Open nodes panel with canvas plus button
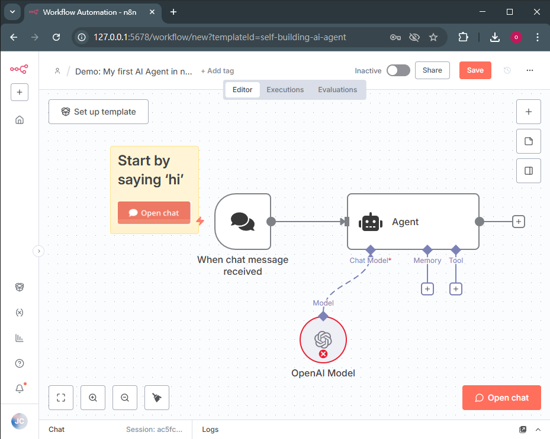This screenshot has width=550, height=439. pos(528,112)
